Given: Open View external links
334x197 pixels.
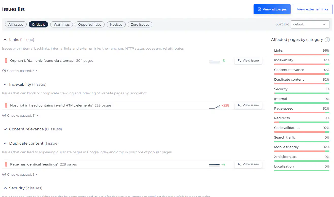Looking at the screenshot, I should pos(312,9).
